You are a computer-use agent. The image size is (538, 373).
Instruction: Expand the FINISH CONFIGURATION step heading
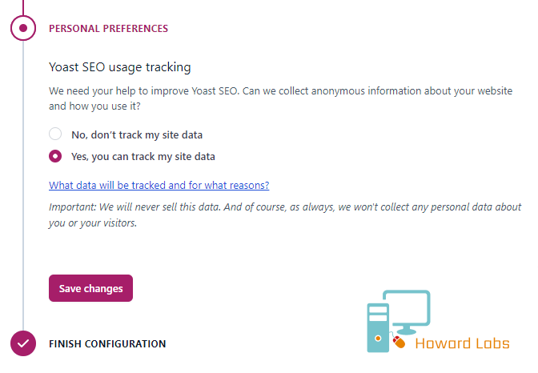coord(107,343)
